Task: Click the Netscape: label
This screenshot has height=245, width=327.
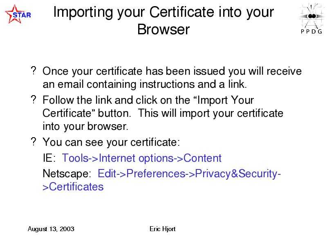Action: tap(67, 174)
